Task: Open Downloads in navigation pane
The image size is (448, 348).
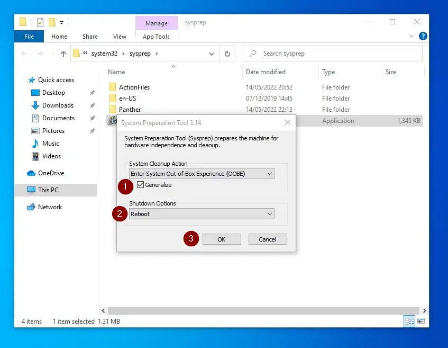Action: [58, 105]
